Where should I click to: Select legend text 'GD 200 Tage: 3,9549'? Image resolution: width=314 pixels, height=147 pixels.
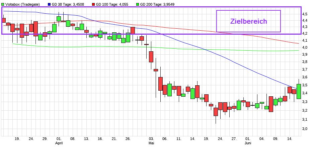(x=157, y=4)
